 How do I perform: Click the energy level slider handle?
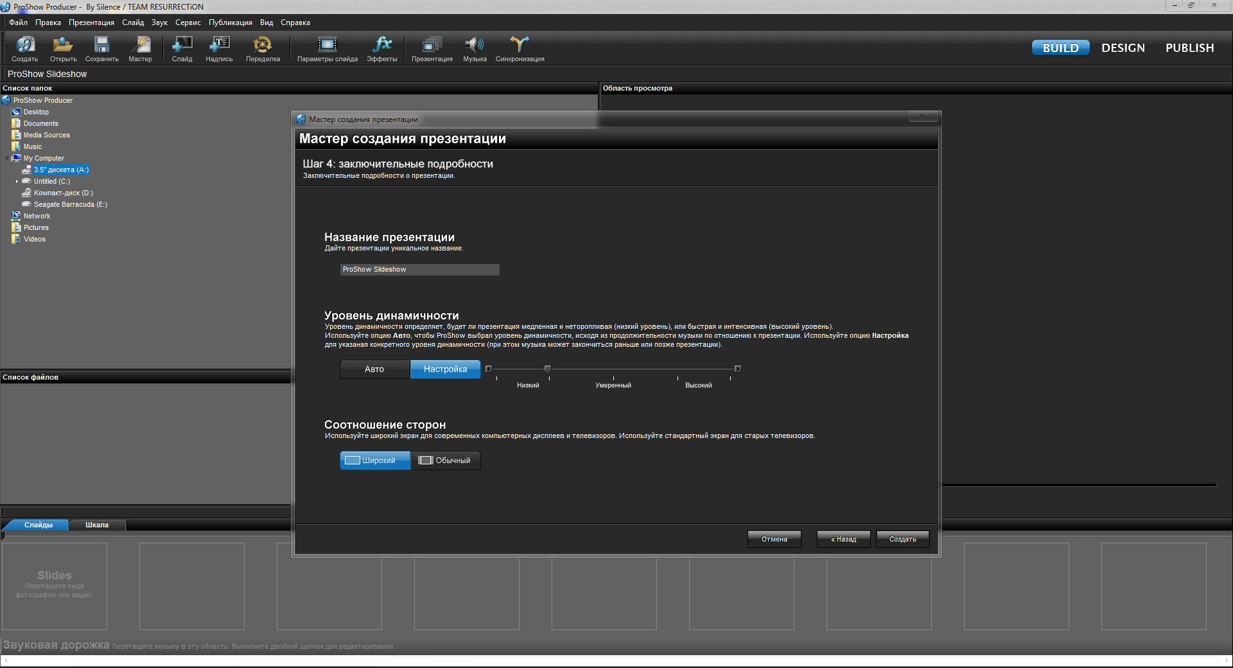tap(548, 369)
